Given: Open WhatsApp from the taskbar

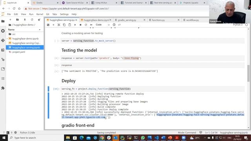Looking at the screenshot, I should (x=143, y=137).
